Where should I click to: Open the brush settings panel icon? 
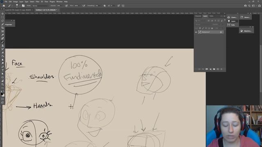pyautogui.click(x=23, y=6)
